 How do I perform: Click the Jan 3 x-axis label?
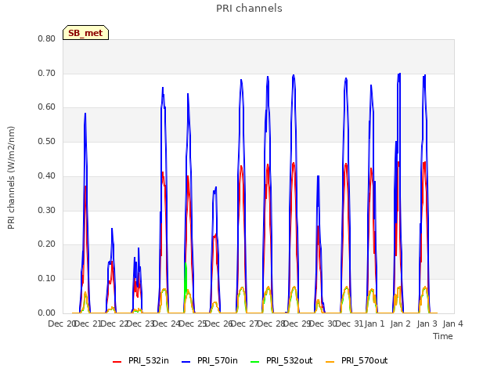(427, 324)
